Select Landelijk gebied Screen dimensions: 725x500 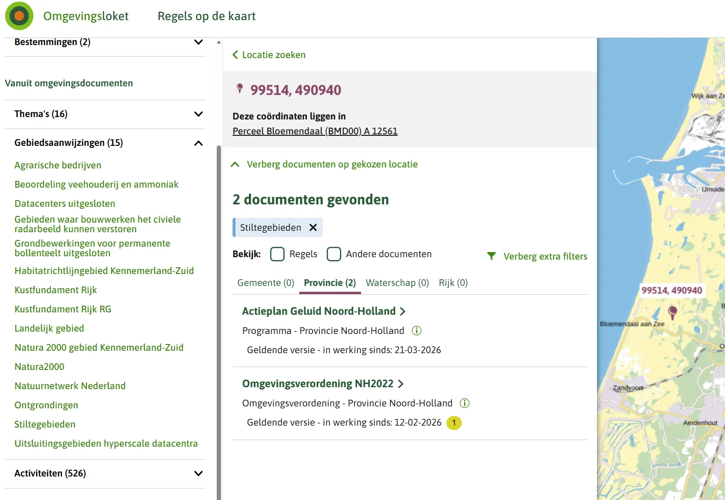(49, 328)
